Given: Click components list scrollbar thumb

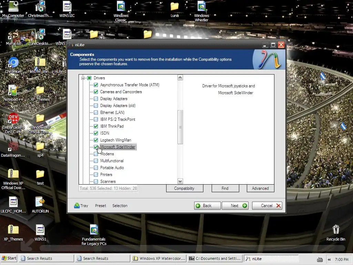Looking at the screenshot, I should (180, 127).
